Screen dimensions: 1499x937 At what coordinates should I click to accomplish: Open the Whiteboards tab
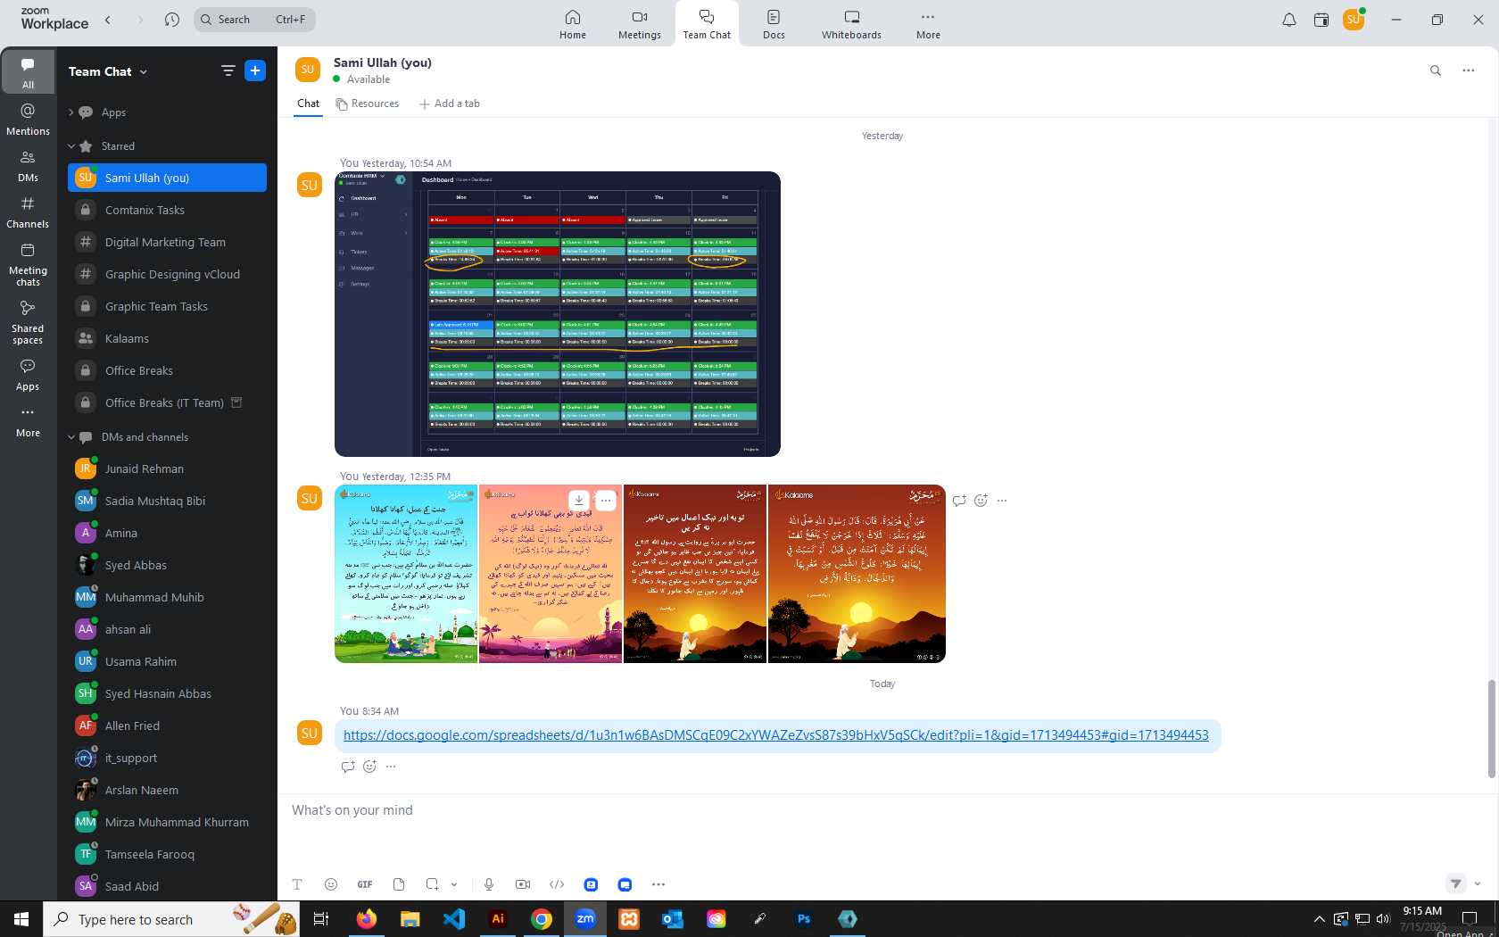coord(851,24)
